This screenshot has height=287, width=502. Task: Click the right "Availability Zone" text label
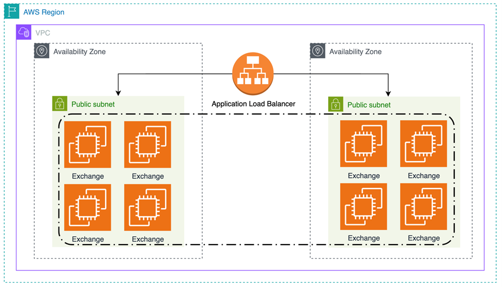[x=355, y=51]
